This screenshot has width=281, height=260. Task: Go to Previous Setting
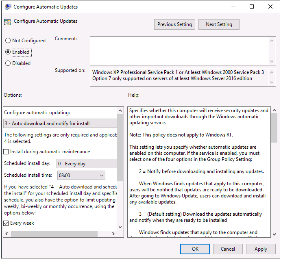click(174, 24)
